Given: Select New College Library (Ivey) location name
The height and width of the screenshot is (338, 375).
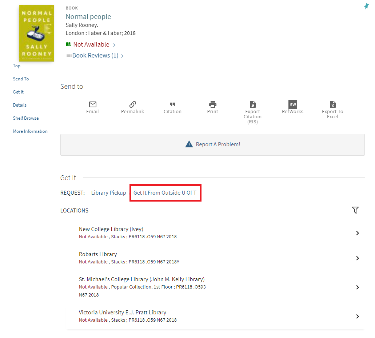Looking at the screenshot, I should pyautogui.click(x=111, y=229).
